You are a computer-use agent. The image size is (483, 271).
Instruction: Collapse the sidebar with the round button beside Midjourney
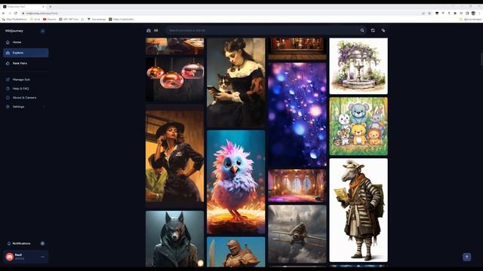[42, 31]
